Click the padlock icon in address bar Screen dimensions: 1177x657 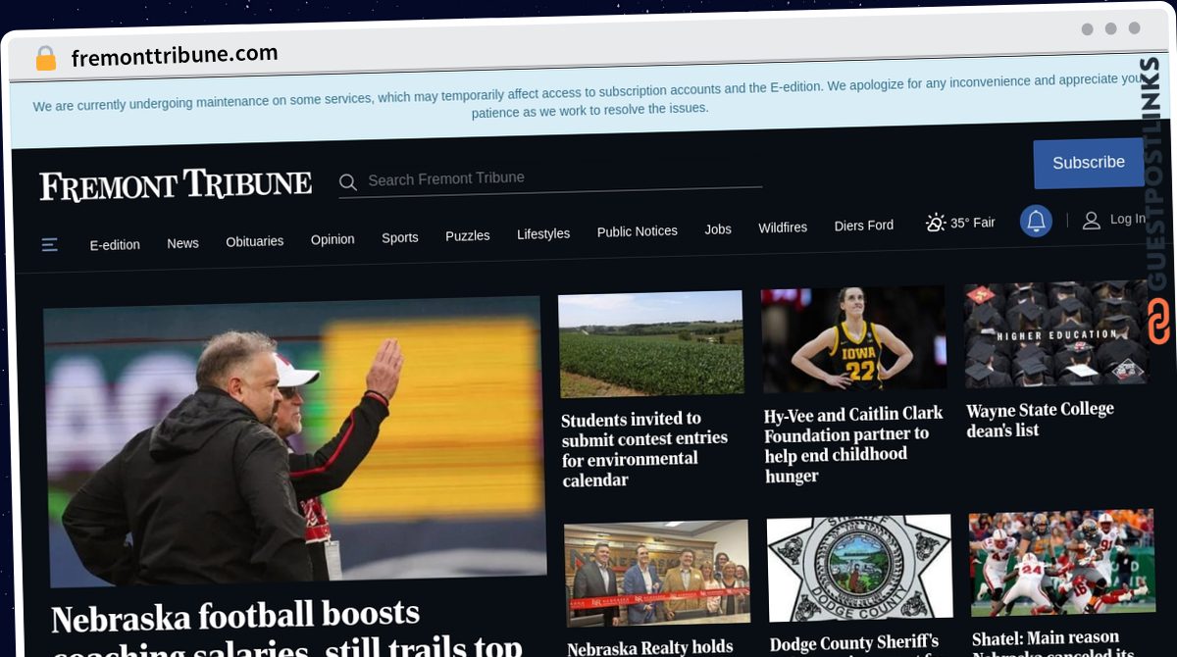click(x=46, y=59)
